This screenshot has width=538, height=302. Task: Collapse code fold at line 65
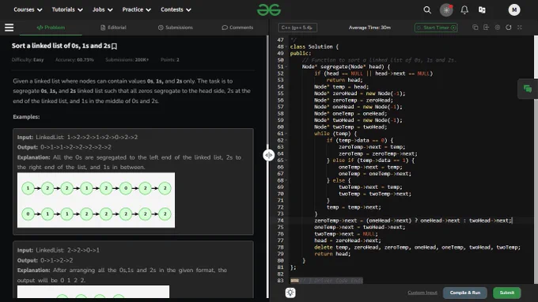(287, 160)
